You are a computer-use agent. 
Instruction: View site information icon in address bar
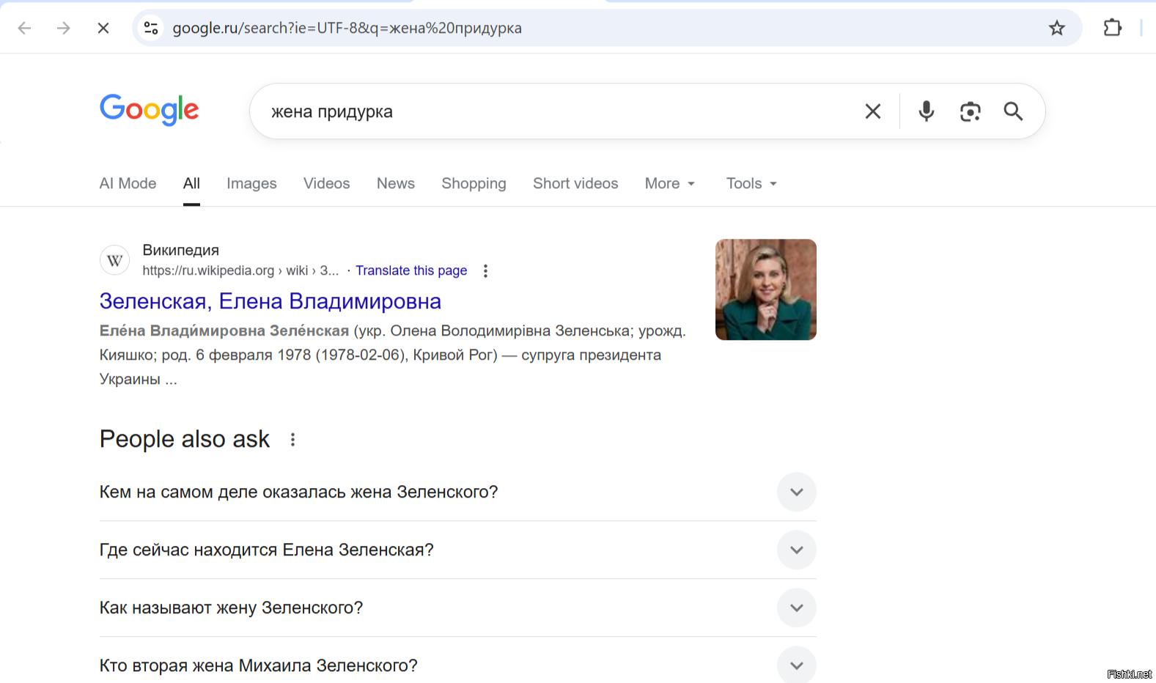coord(151,28)
